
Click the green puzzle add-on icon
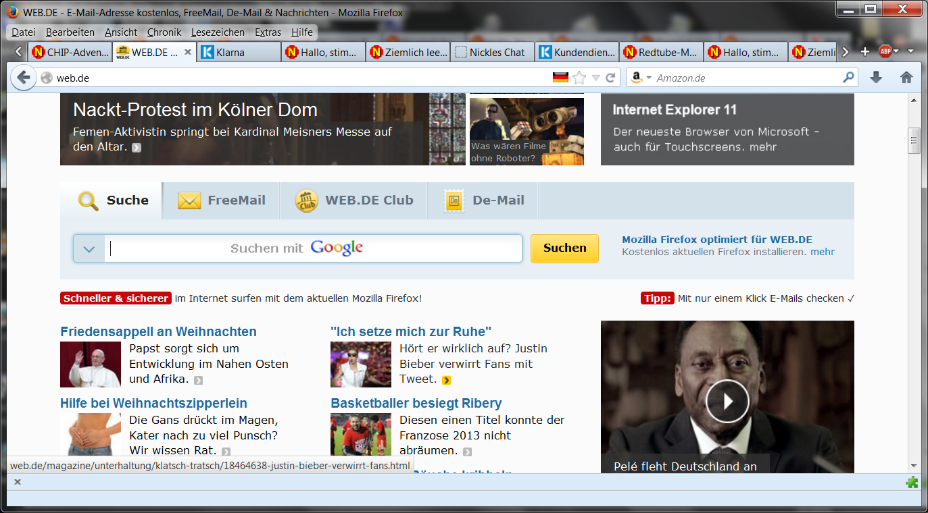tap(912, 482)
